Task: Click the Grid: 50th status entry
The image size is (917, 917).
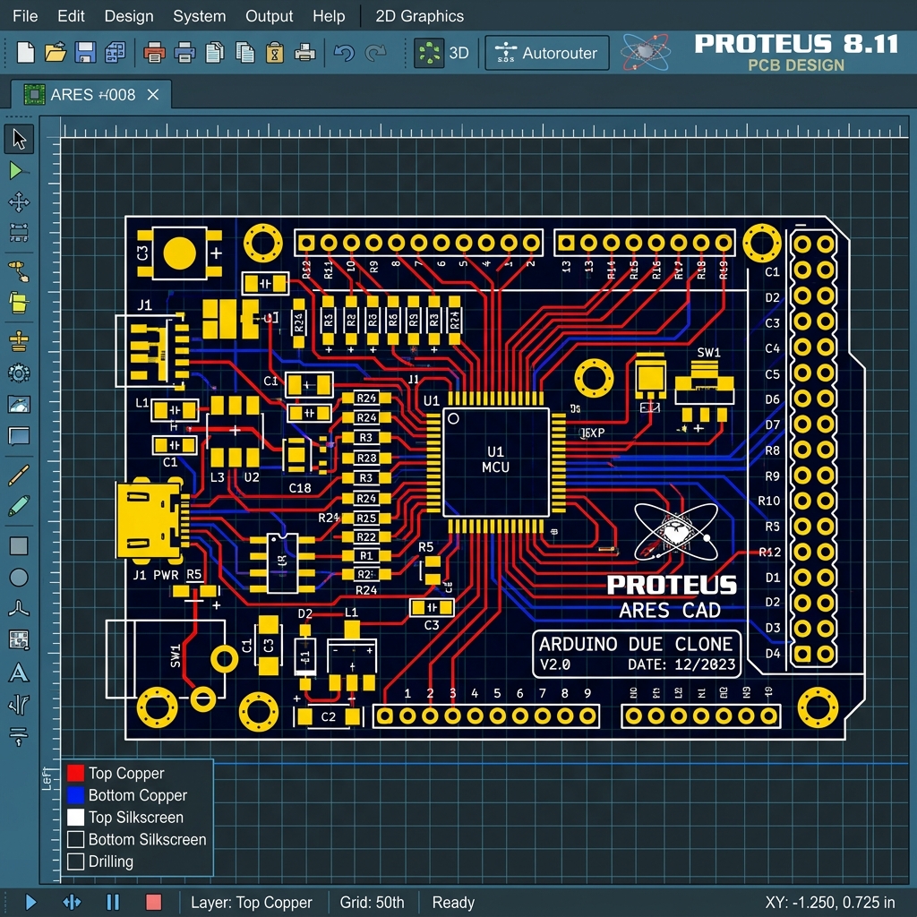Action: tap(372, 903)
